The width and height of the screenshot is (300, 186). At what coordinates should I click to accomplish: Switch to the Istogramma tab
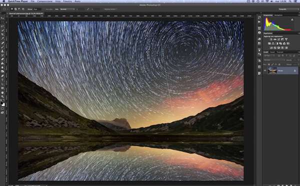pyautogui.click(x=268, y=15)
